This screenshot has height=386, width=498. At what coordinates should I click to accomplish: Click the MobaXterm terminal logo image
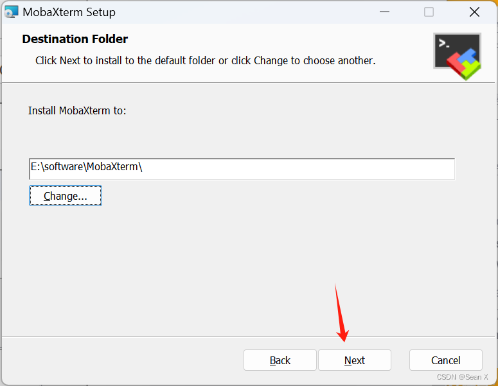point(458,57)
